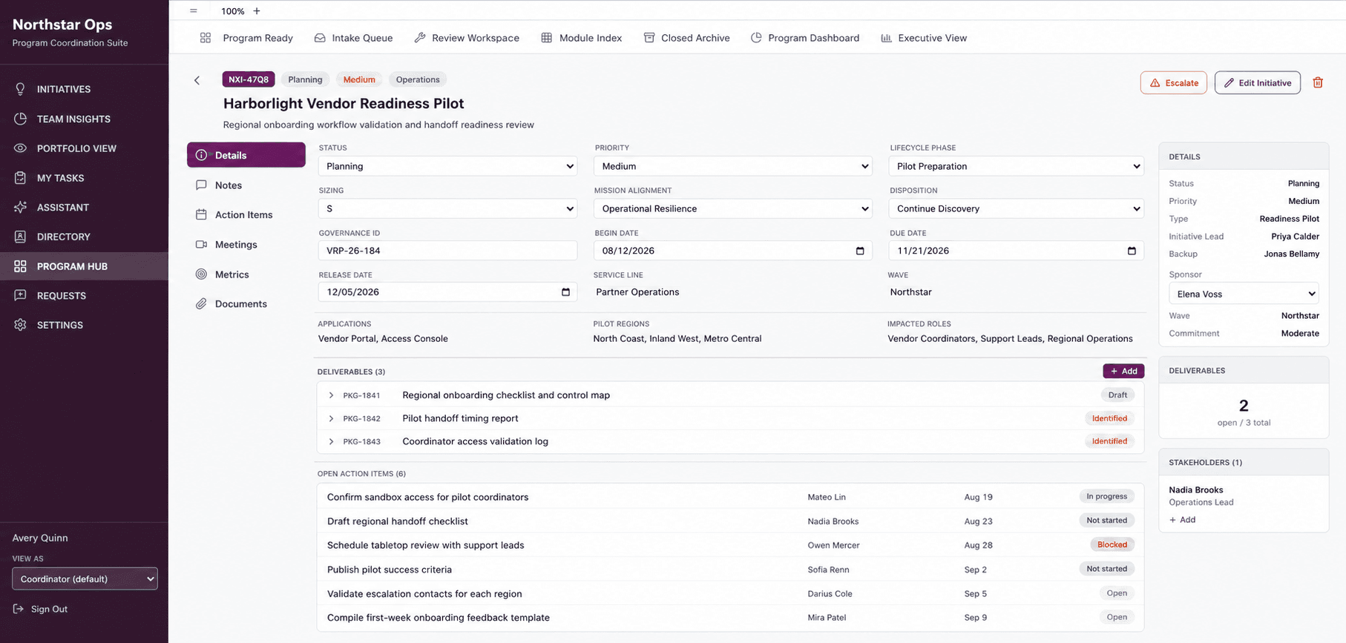Open the Priority dropdown showing Medium
This screenshot has height=643, width=1346.
pyautogui.click(x=733, y=166)
